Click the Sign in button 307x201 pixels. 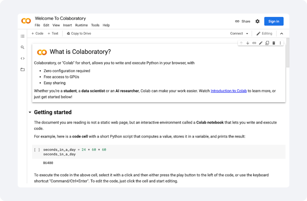point(274,21)
